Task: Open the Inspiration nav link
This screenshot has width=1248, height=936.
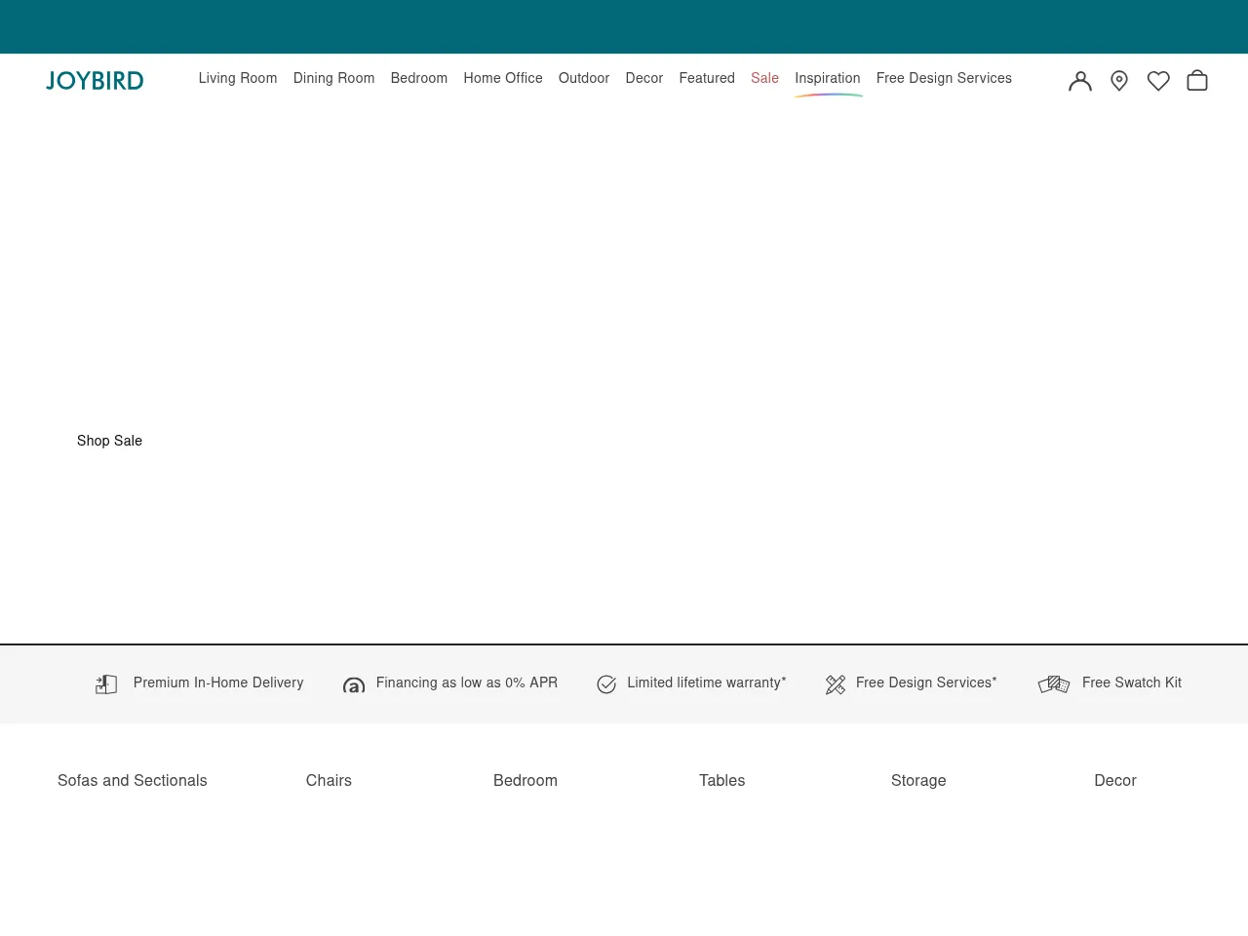Action: 828,78
